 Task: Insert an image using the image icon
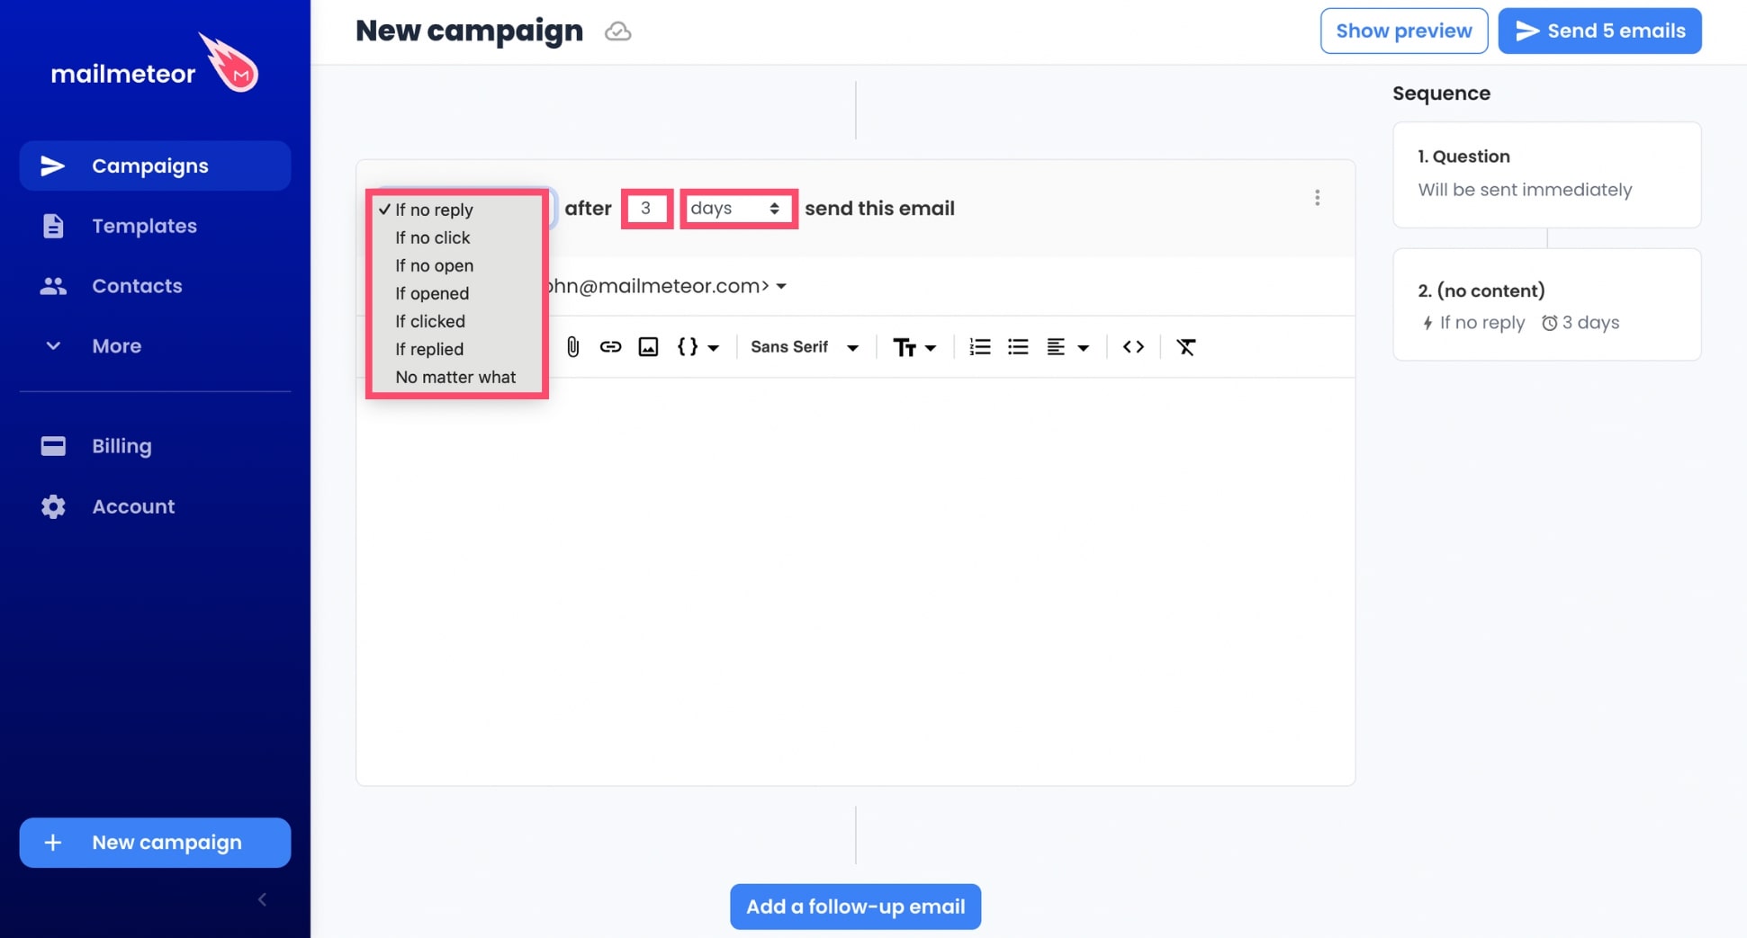tap(648, 347)
